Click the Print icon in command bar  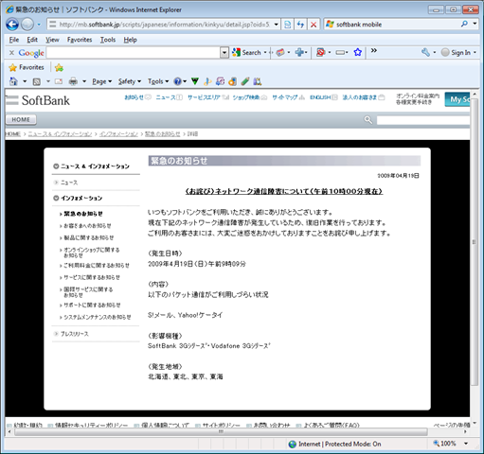coord(73,81)
